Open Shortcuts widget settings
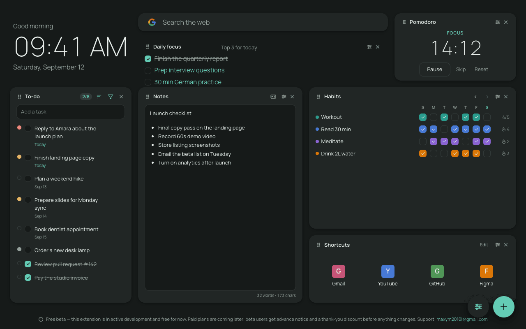 [x=498, y=245]
